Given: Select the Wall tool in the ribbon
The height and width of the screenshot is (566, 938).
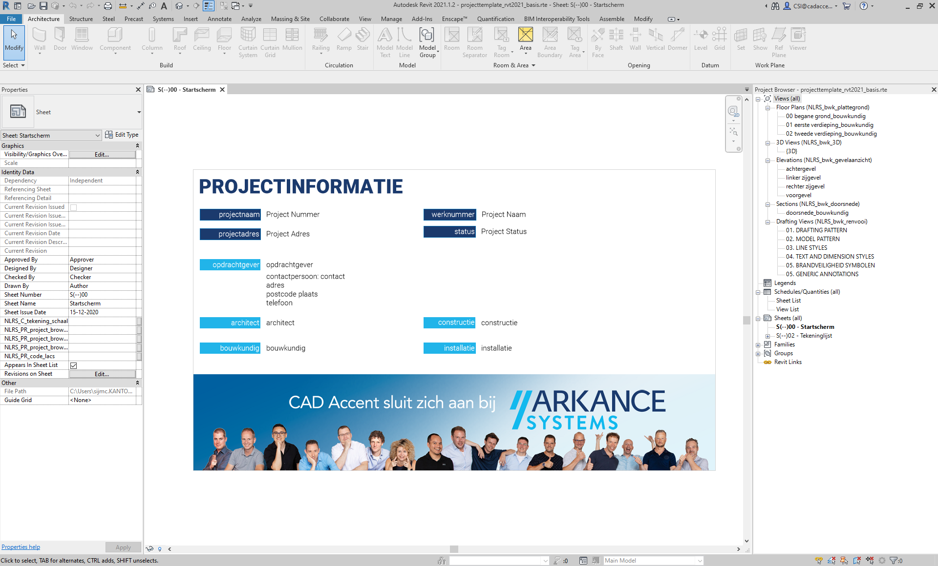Looking at the screenshot, I should point(40,40).
